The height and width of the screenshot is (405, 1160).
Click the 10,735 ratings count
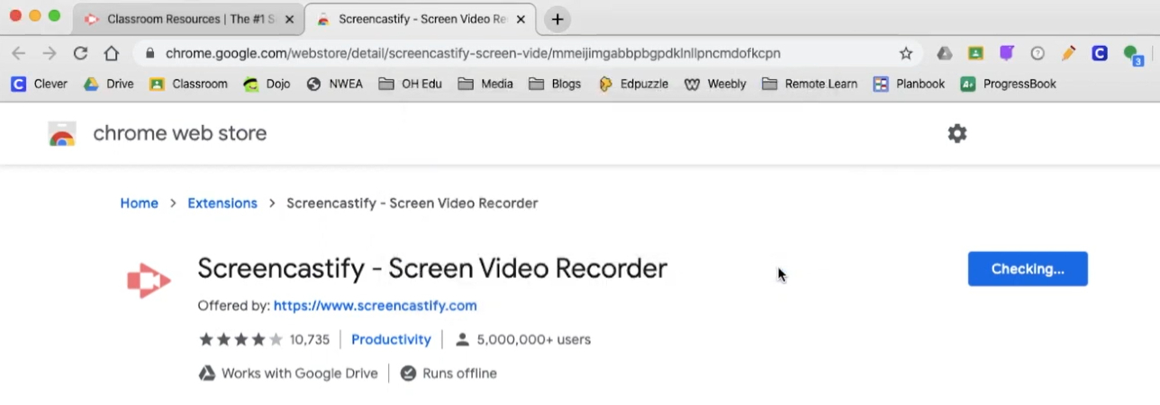310,339
